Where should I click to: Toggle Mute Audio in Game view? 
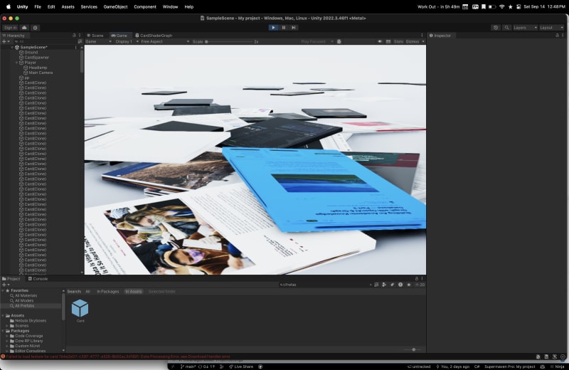pyautogui.click(x=380, y=42)
